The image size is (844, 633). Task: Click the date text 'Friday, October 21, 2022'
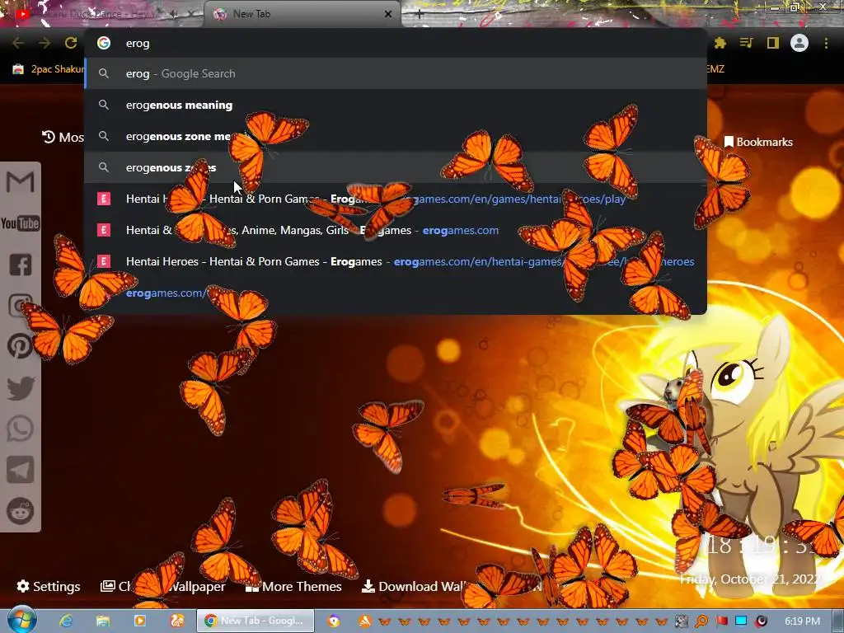tap(750, 579)
